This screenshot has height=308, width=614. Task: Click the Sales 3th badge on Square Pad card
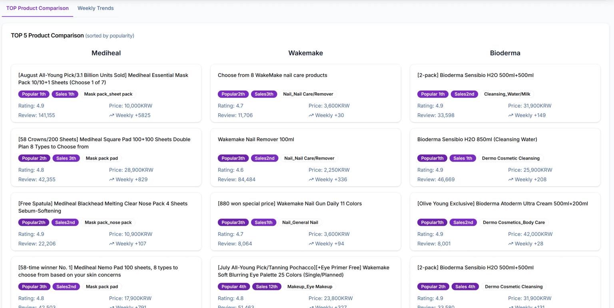click(66, 158)
